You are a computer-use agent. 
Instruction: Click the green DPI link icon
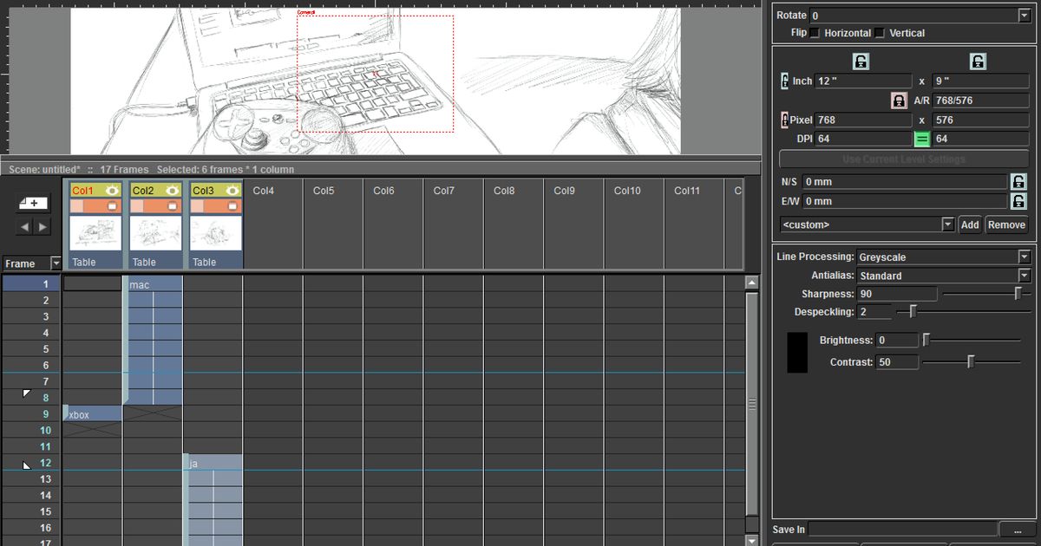[x=922, y=138]
